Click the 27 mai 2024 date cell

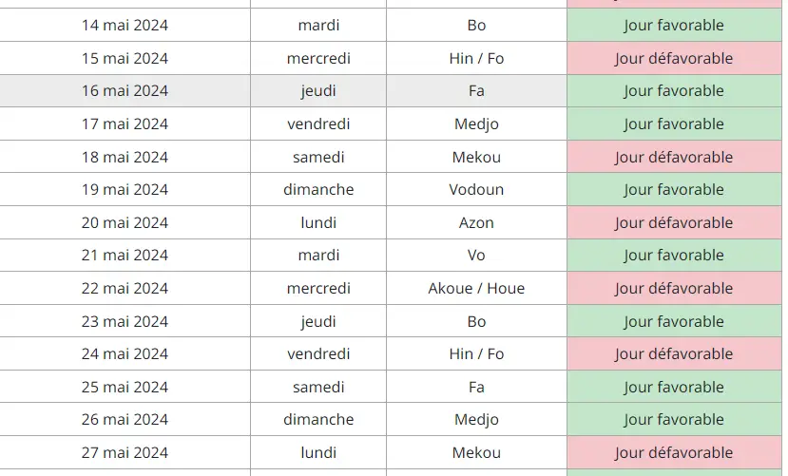pos(125,453)
